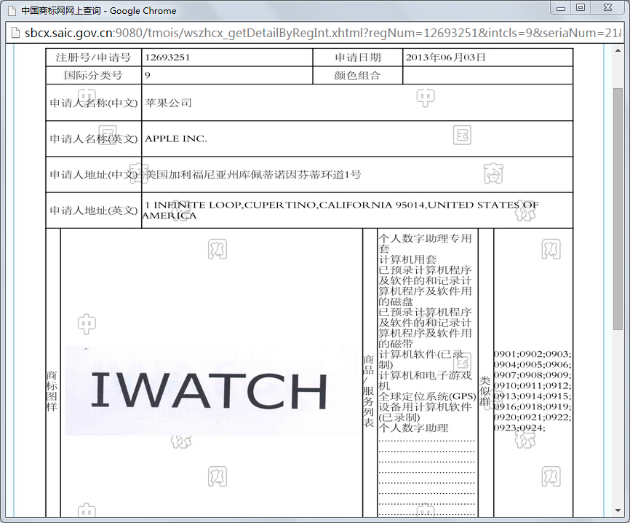Select the applicant name APPLE INC.
630x523 pixels.
click(176, 139)
